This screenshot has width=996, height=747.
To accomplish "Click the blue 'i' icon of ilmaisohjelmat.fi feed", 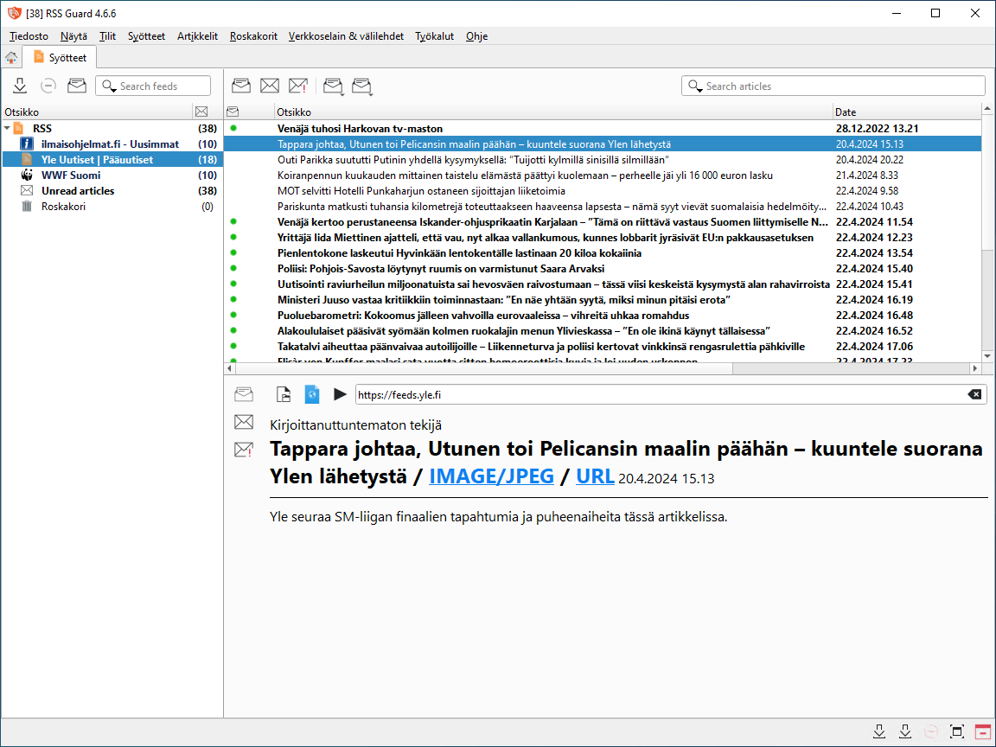I will coord(27,144).
